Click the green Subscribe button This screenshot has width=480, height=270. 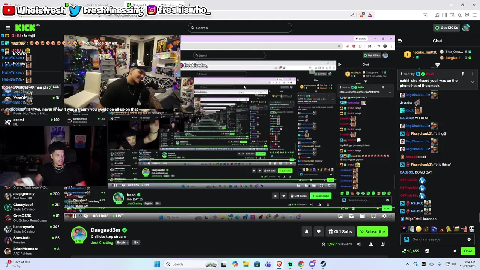(372, 231)
